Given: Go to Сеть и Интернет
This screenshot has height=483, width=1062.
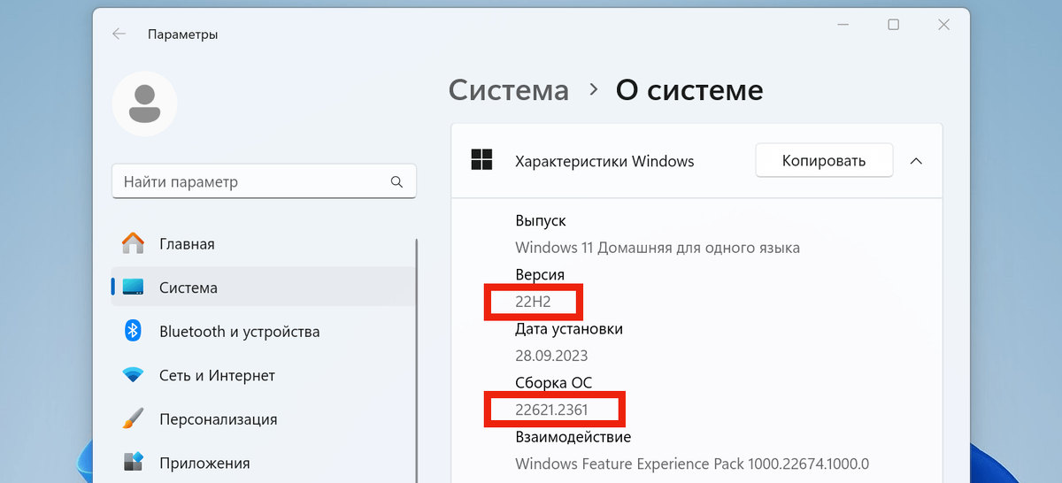Looking at the screenshot, I should 264,375.
